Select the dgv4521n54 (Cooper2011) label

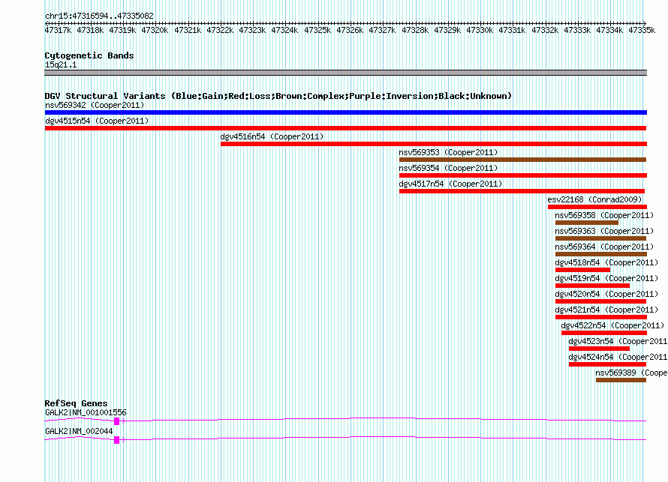tap(606, 310)
